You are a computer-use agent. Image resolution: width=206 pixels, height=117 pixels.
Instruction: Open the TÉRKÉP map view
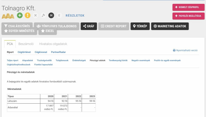140,26
